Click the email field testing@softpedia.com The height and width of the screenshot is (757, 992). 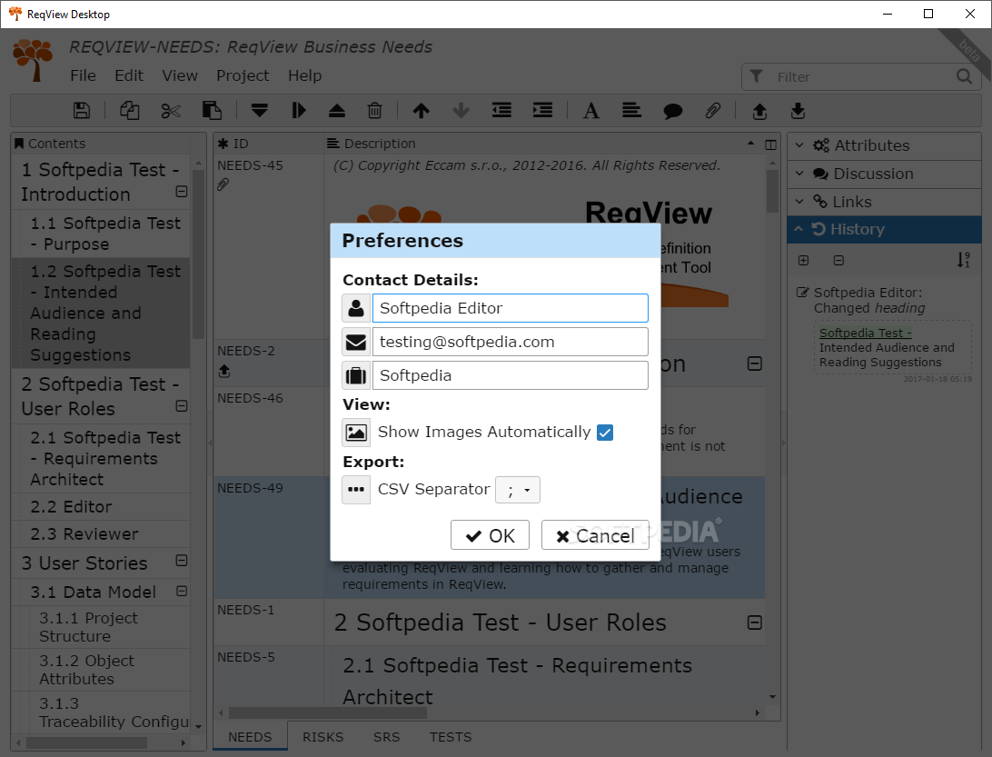[510, 342]
